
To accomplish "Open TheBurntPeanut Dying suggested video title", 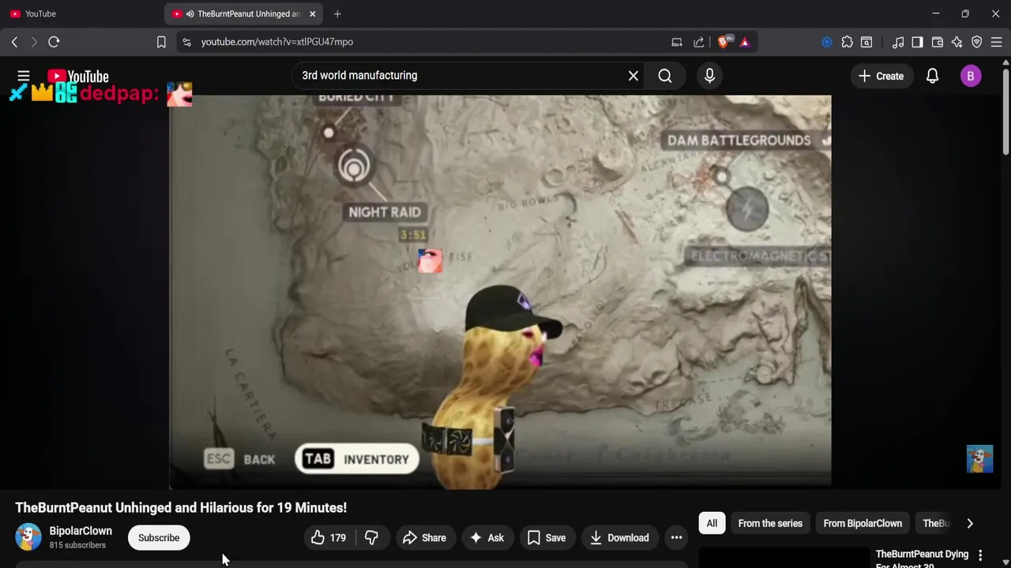I will click(922, 559).
